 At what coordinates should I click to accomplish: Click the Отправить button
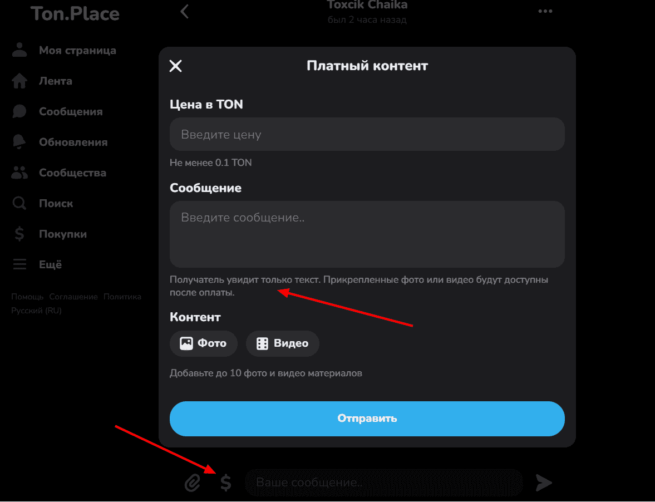point(367,419)
